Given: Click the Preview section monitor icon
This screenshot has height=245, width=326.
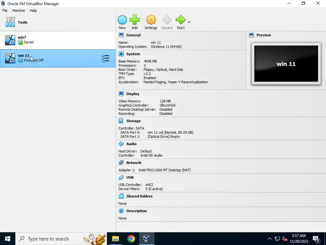Looking at the screenshot, I should pyautogui.click(x=251, y=35).
